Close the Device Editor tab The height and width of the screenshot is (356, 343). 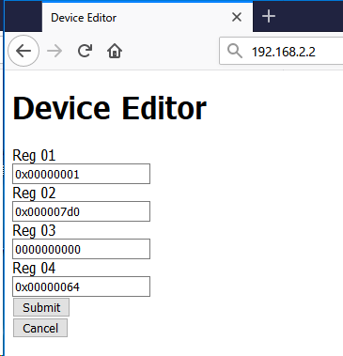(237, 17)
